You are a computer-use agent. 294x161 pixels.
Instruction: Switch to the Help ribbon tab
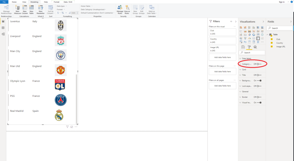coord(46,2)
